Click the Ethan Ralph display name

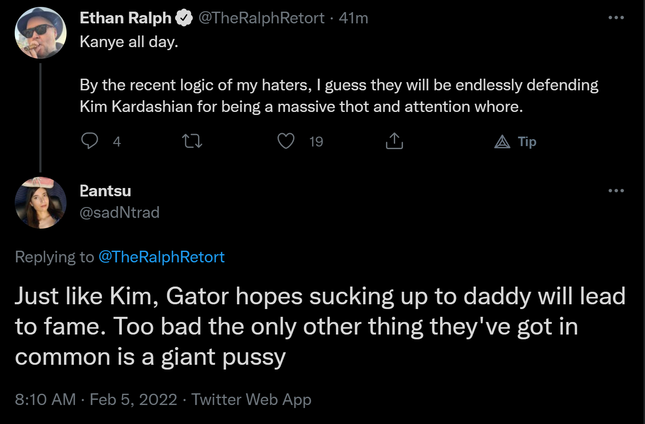pyautogui.click(x=126, y=18)
